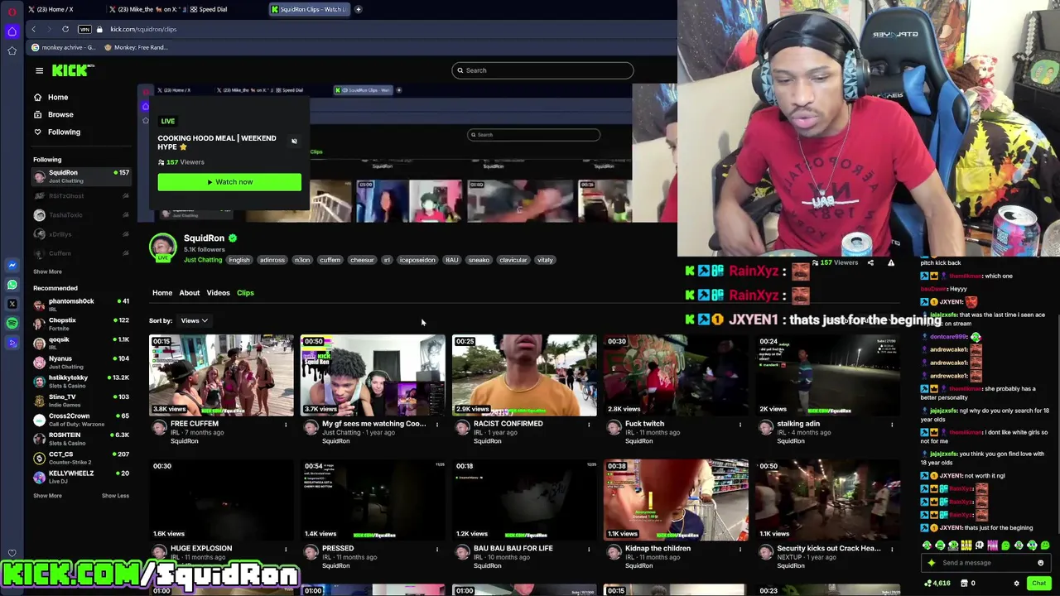Image resolution: width=1060 pixels, height=596 pixels.
Task: Click the iceposeidon tag
Action: 417,260
